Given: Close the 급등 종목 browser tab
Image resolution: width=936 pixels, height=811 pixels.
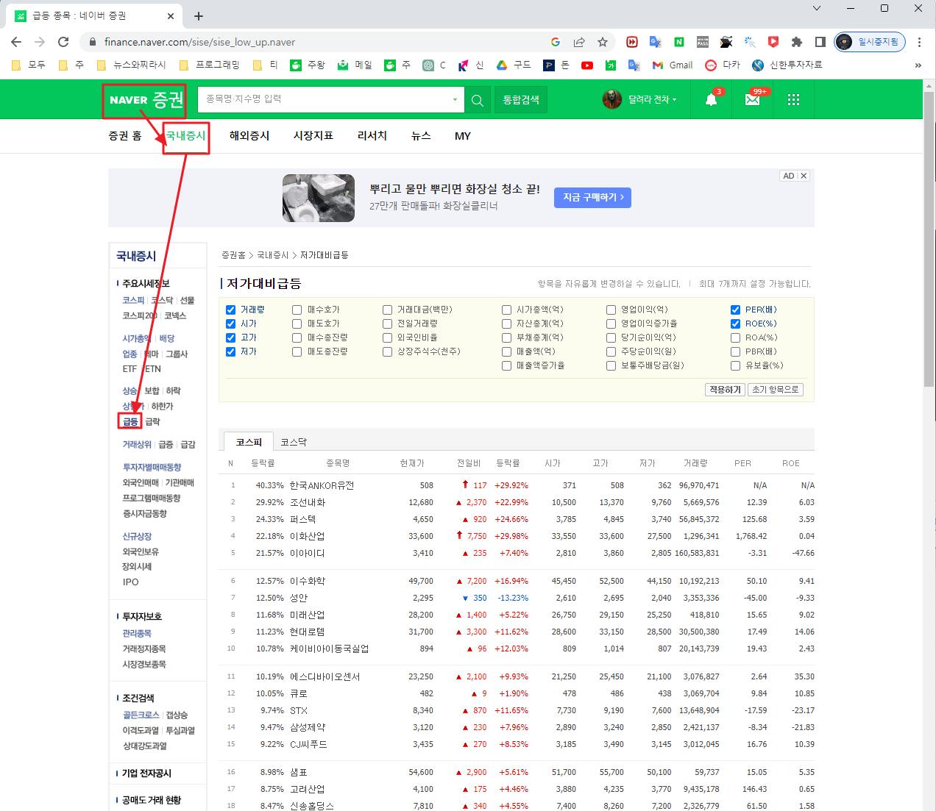Looking at the screenshot, I should [171, 15].
